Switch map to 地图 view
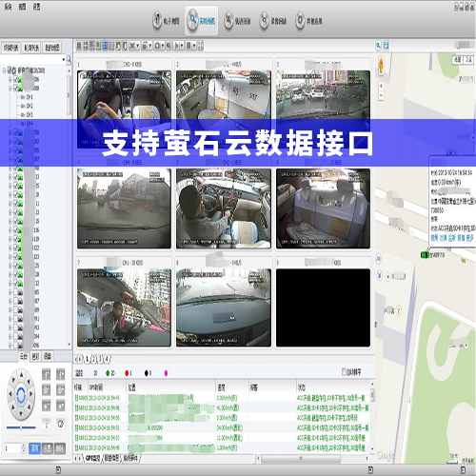 [x=457, y=60]
